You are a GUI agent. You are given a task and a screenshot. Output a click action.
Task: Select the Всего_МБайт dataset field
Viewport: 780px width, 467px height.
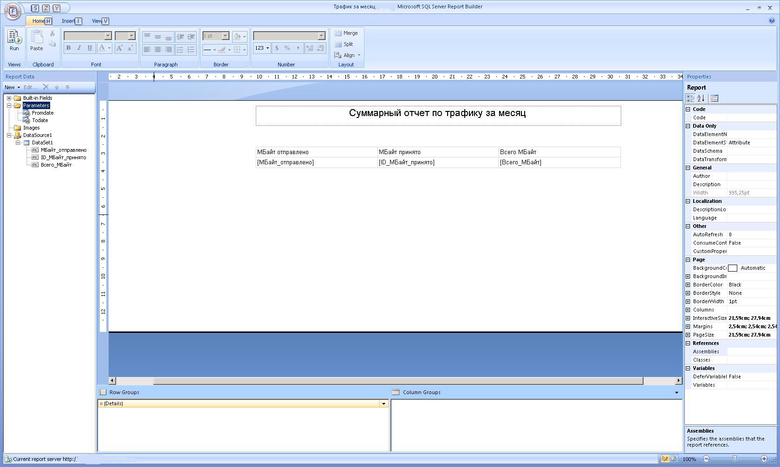click(56, 165)
